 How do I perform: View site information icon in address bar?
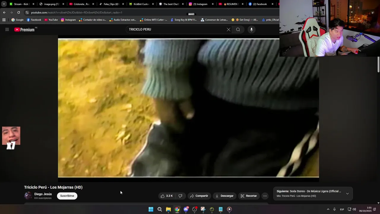click(27, 12)
